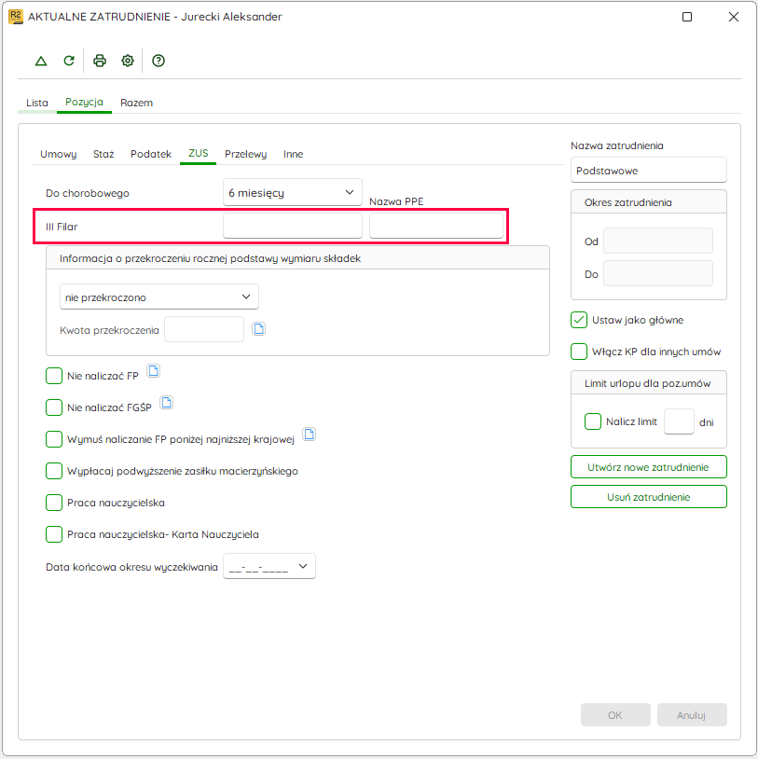The height and width of the screenshot is (759, 758).
Task: Click the R2 application icon in title bar
Action: click(16, 17)
